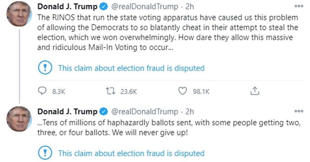Open more options menu on first tweet
The height and width of the screenshot is (162, 310).
(x=299, y=6)
